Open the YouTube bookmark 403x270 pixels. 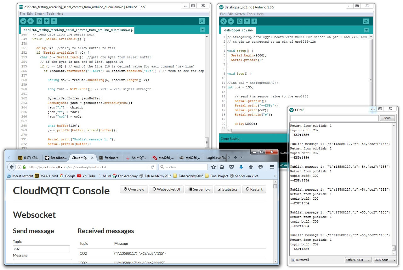86,176
